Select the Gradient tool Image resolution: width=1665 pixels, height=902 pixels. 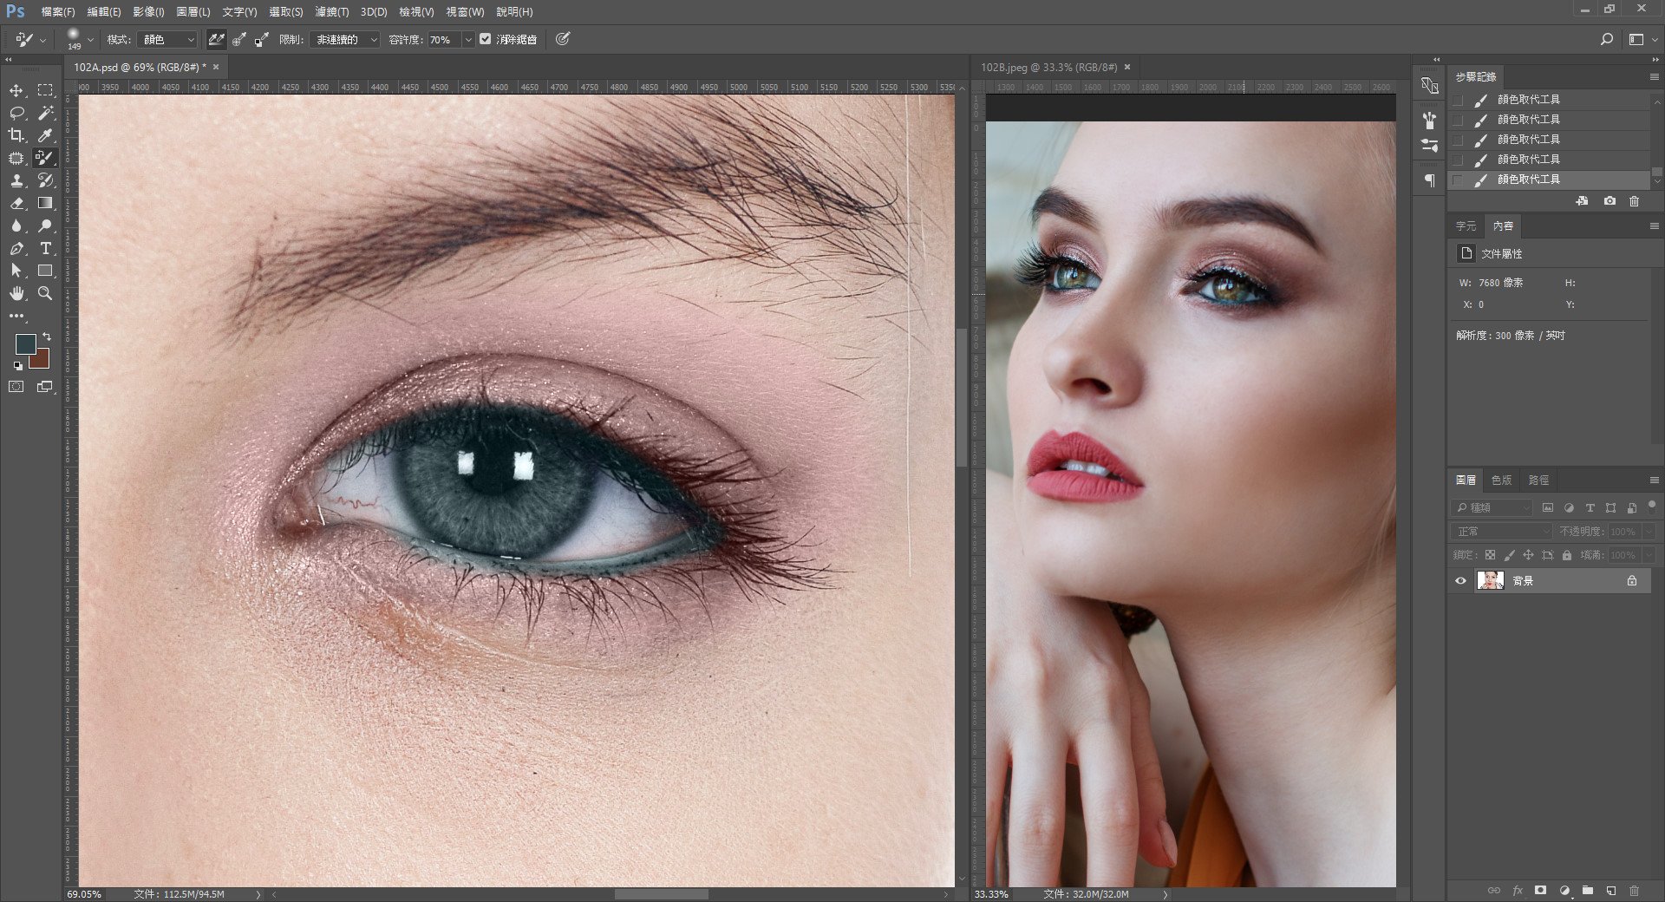click(45, 203)
